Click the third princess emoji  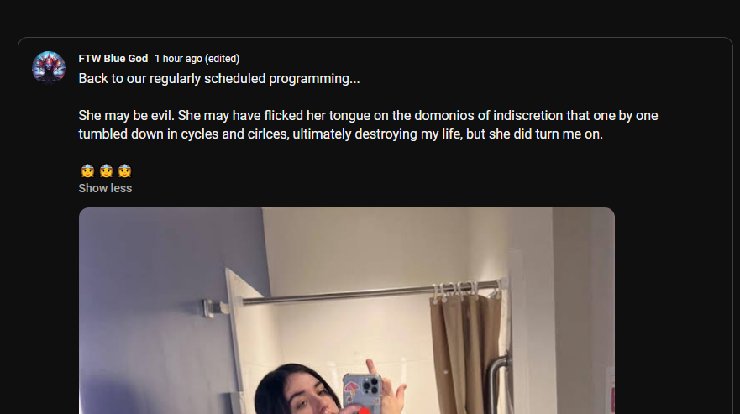(x=124, y=170)
